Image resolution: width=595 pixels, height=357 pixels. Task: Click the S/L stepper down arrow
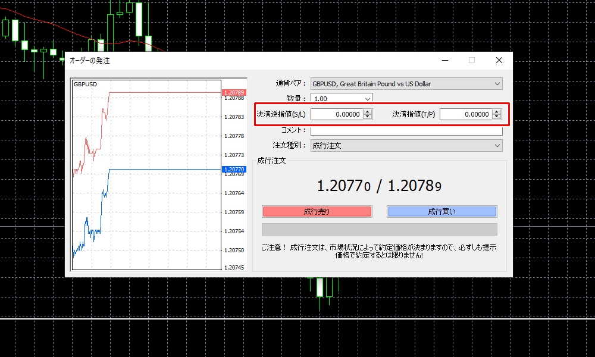[367, 117]
